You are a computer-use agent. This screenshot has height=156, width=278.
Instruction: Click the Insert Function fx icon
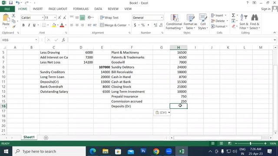click(63, 40)
